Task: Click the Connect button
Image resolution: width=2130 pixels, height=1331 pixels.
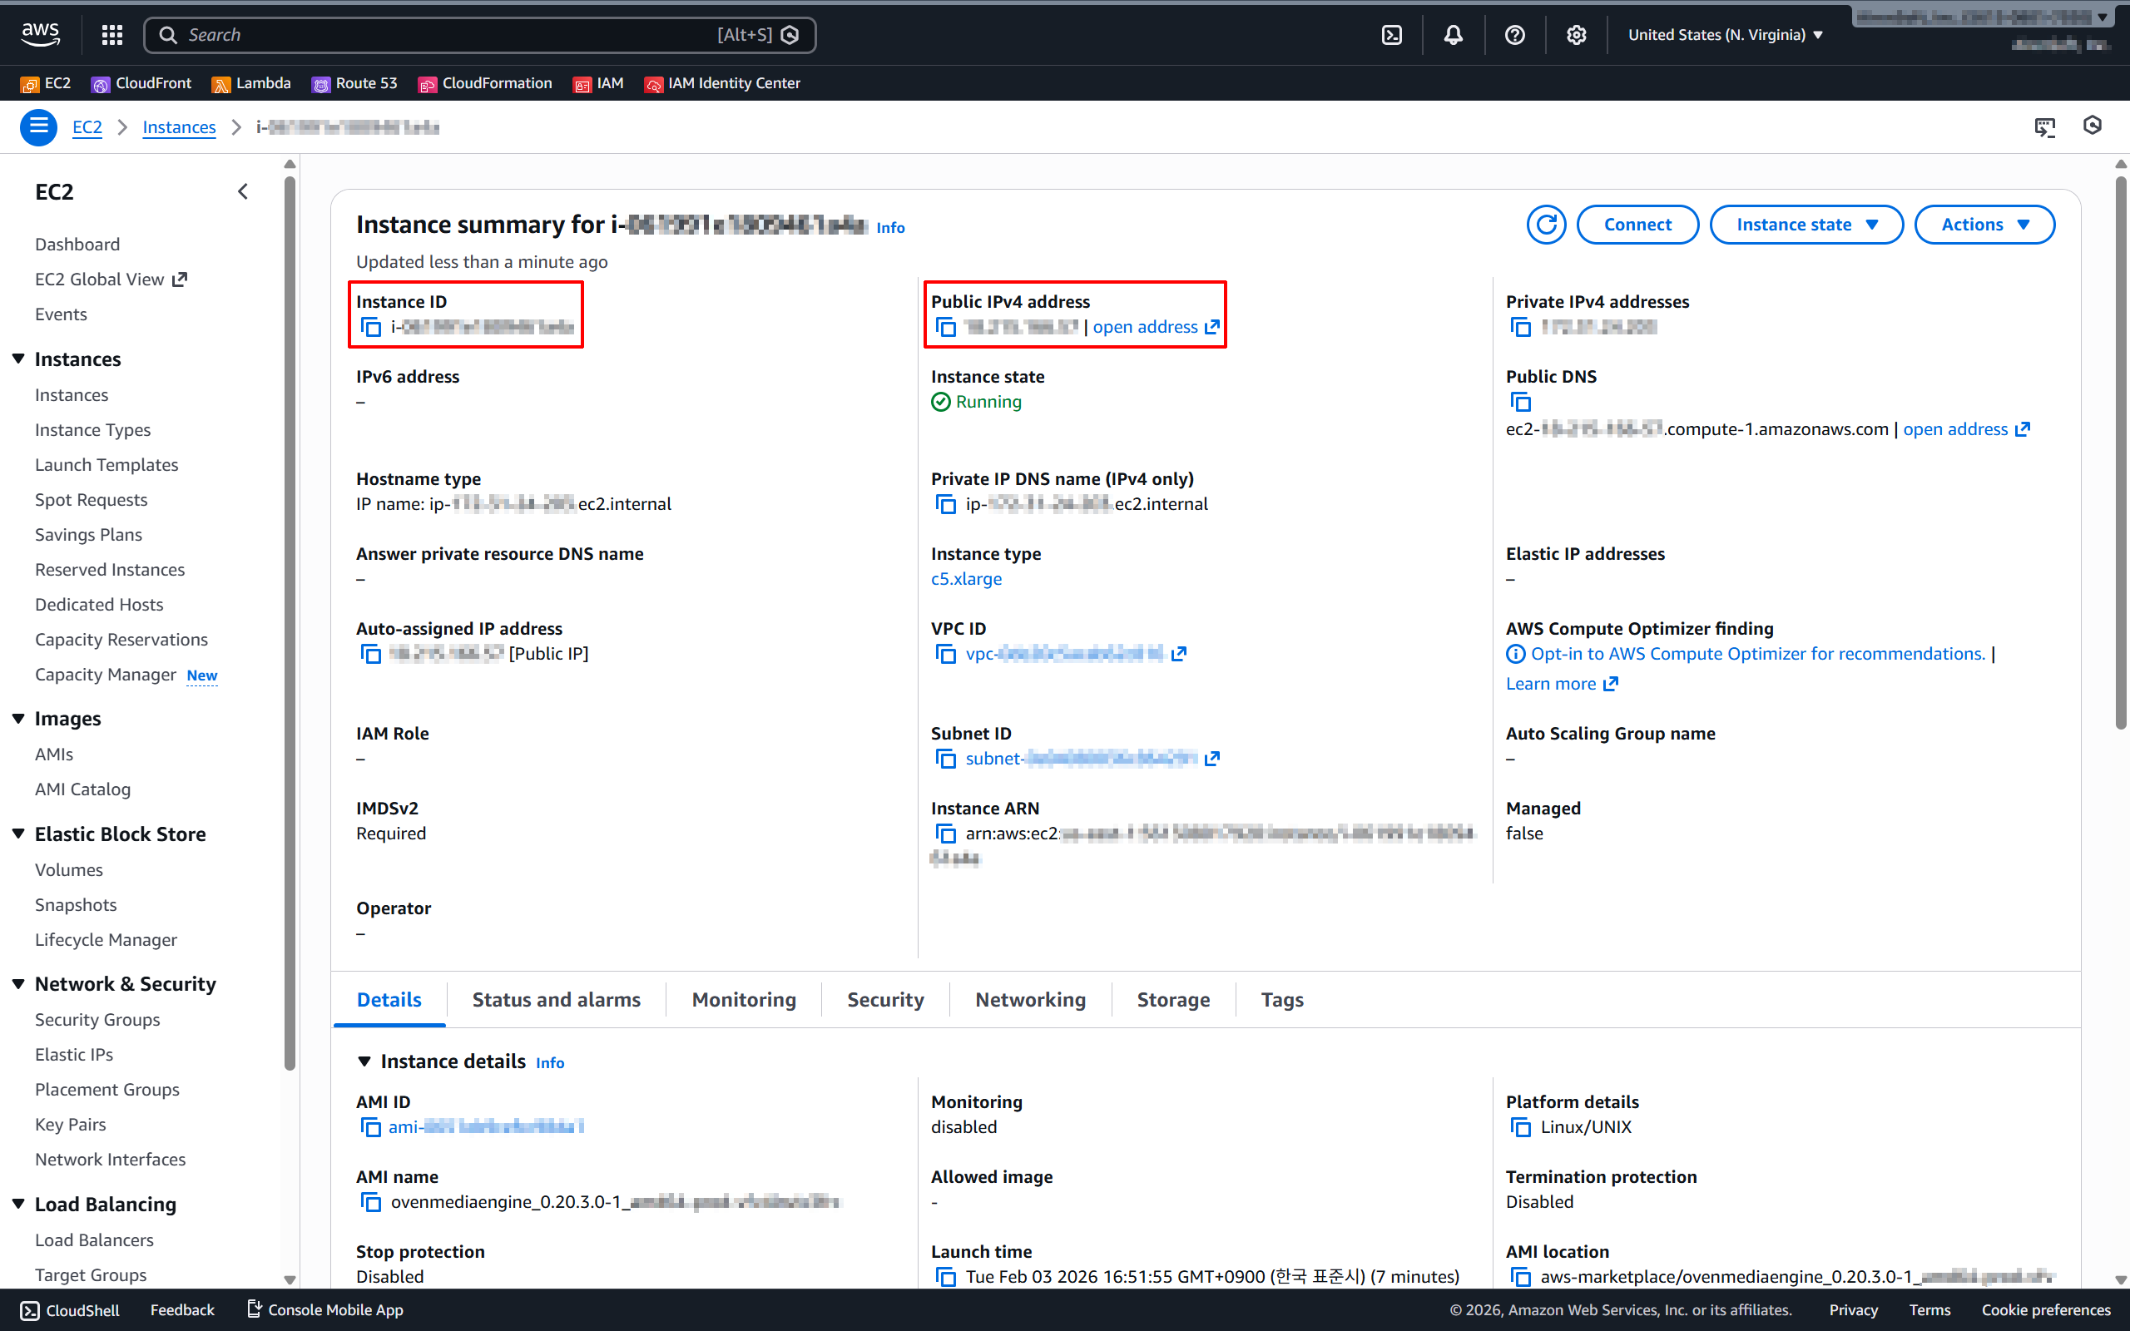Action: point(1637,225)
